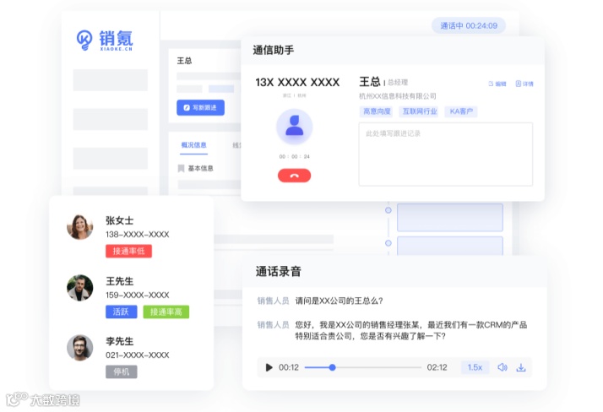Click the 停机 gray tag
Image resolution: width=603 pixels, height=412 pixels.
[x=121, y=371]
